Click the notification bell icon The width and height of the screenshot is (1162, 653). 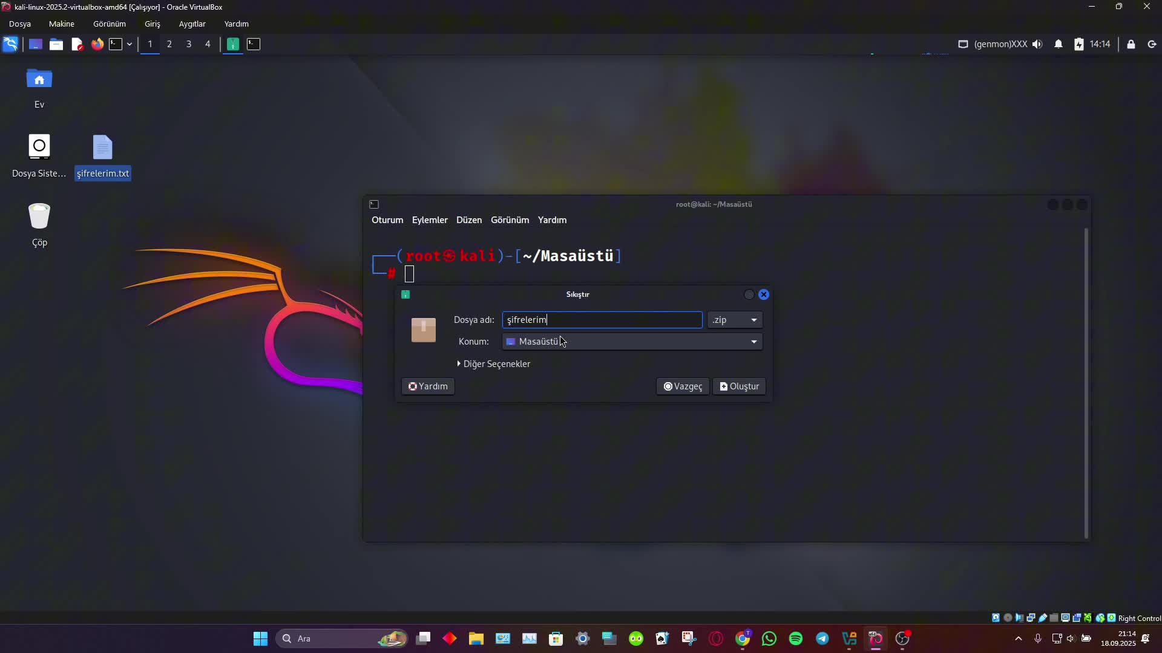(x=1059, y=44)
